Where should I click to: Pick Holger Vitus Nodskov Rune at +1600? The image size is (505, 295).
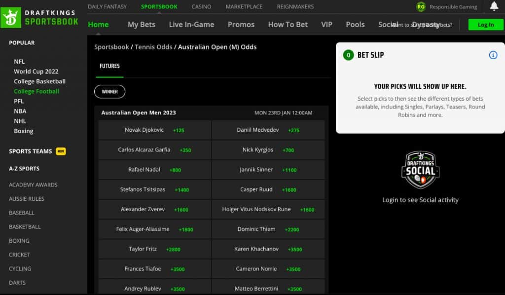268,209
